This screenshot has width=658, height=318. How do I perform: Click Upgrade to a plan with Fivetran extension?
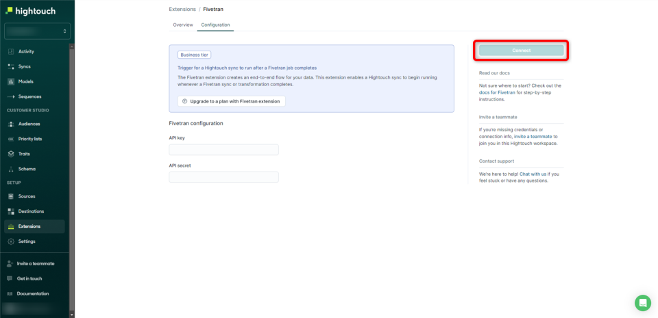(x=231, y=101)
